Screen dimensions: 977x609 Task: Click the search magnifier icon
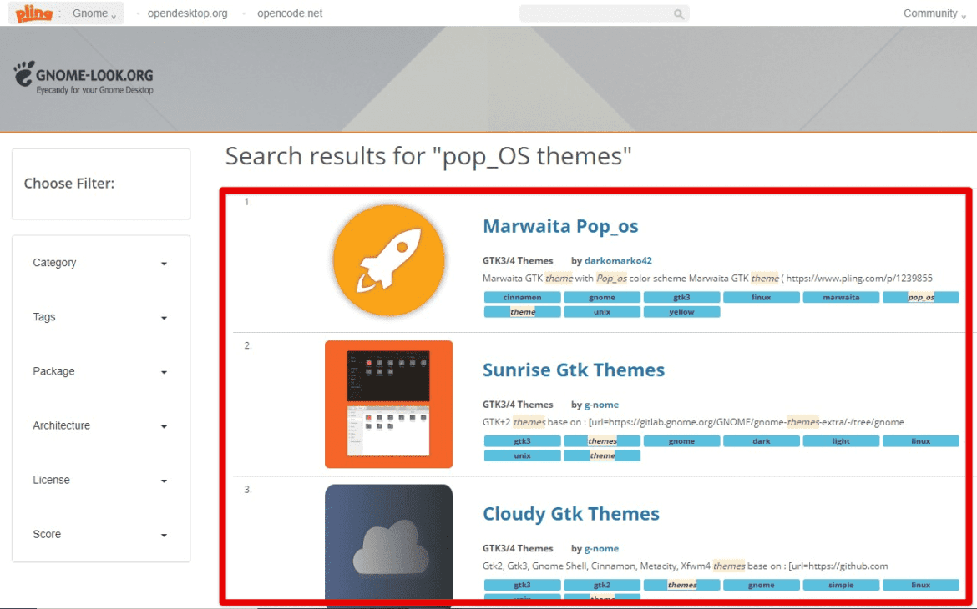point(678,13)
